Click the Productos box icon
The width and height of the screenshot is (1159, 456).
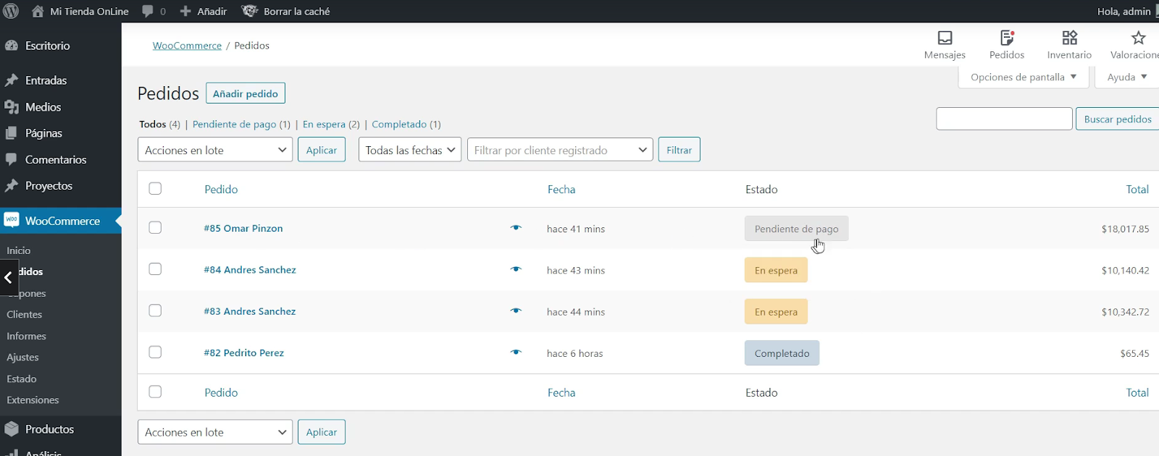coord(11,429)
